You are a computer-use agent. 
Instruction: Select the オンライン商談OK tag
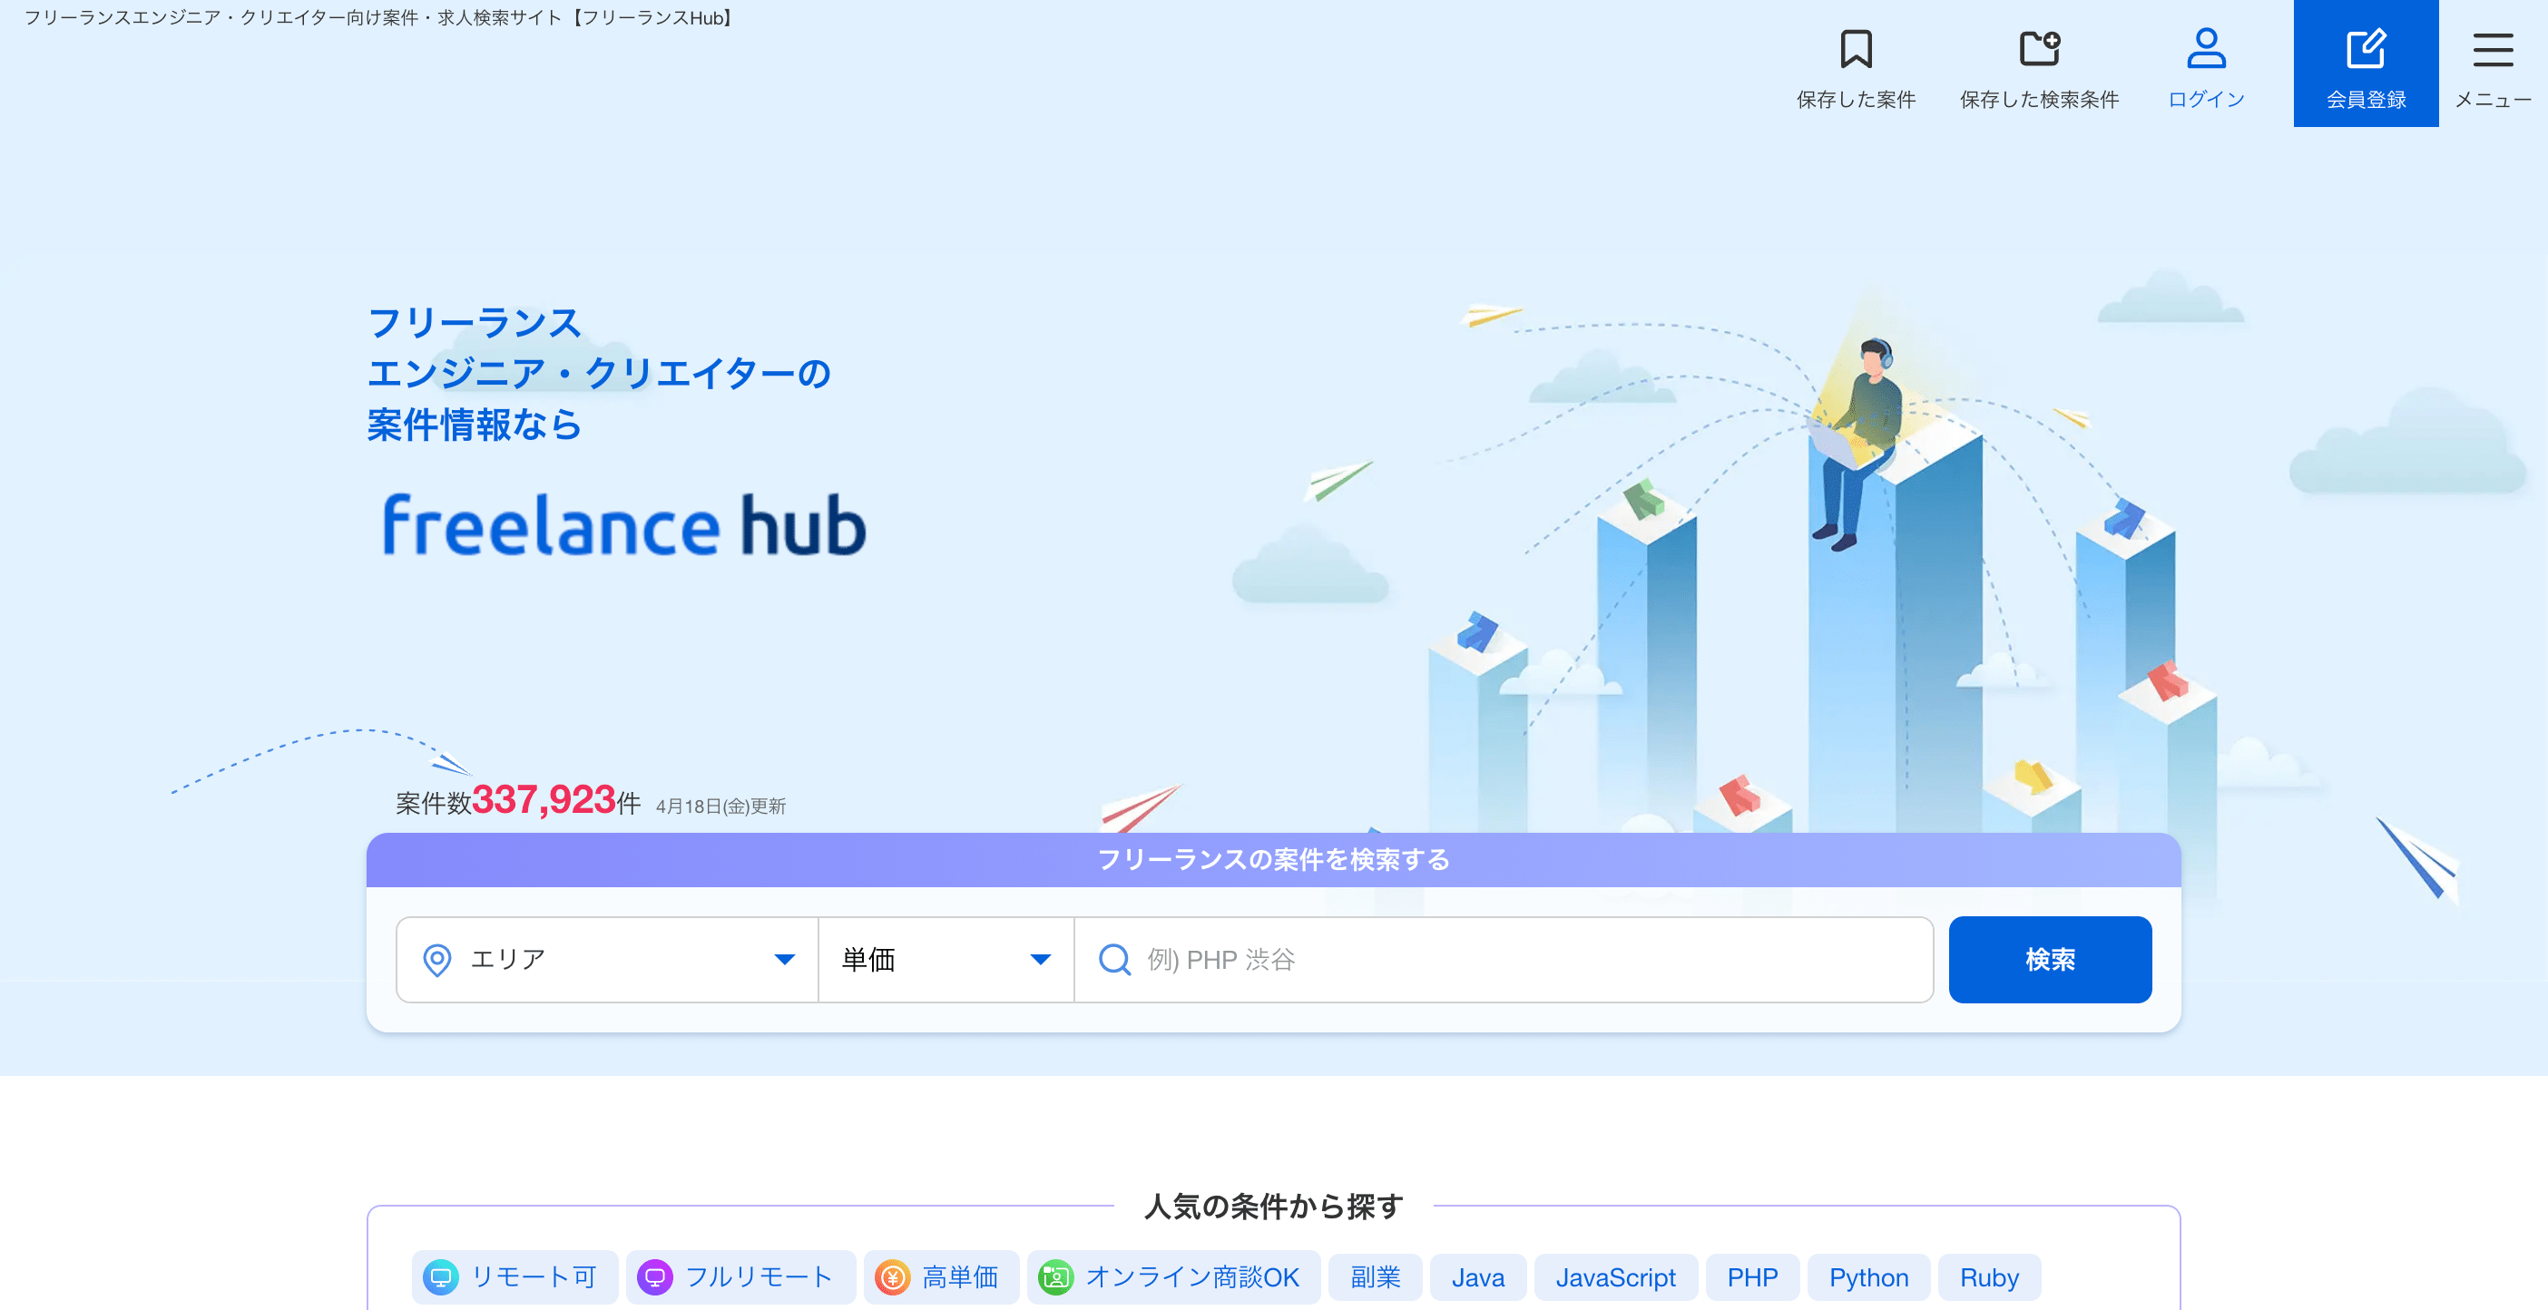pos(1173,1276)
